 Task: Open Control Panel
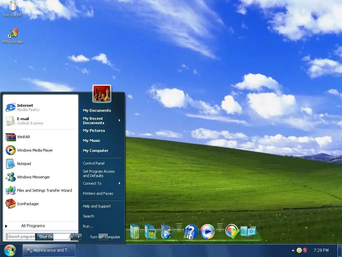(94, 163)
